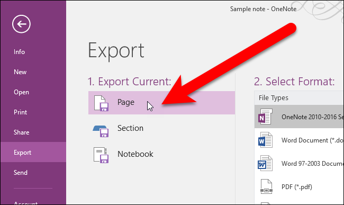Image resolution: width=344 pixels, height=205 pixels.
Task: Open the Send backstage tab
Action: pyautogui.click(x=21, y=173)
